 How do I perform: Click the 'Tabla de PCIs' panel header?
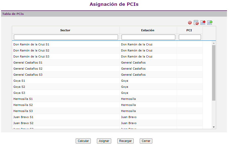pos(114,14)
